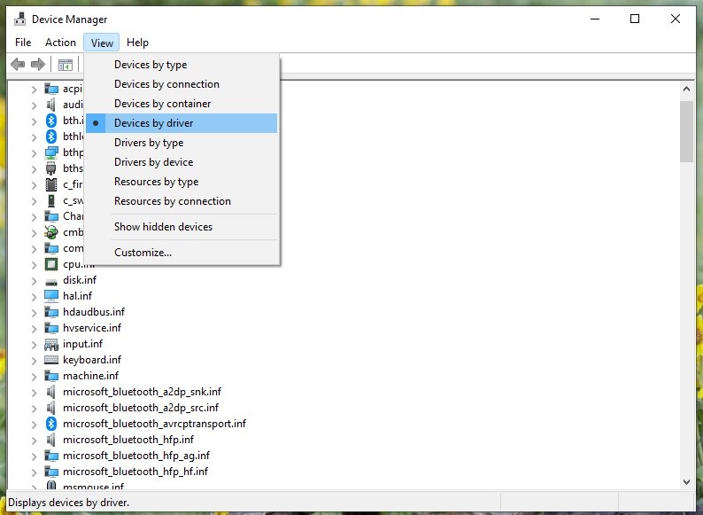The image size is (703, 515).
Task: Open the Action menu
Action: 60,43
